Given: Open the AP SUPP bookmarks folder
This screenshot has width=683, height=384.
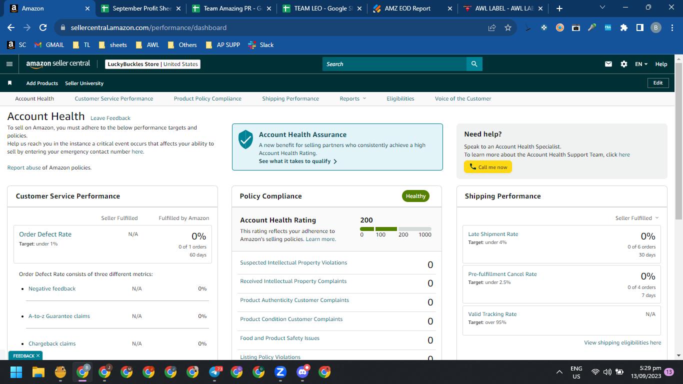Looking at the screenshot, I should coord(222,44).
